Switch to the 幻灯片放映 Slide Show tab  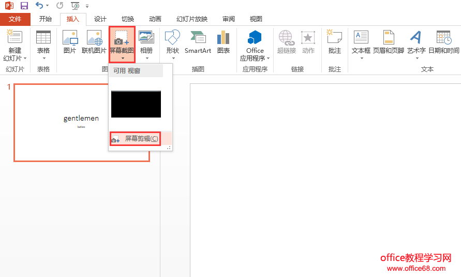click(x=191, y=19)
